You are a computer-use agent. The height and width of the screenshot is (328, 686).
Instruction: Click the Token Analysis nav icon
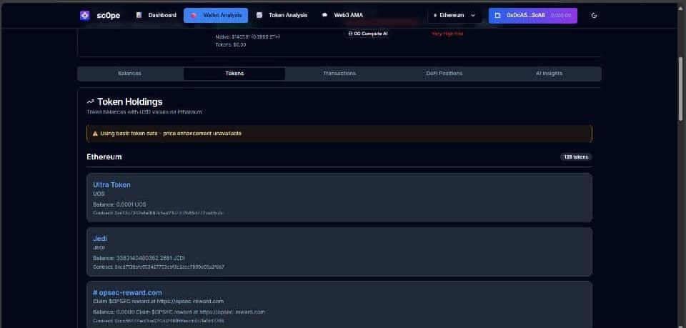point(259,15)
